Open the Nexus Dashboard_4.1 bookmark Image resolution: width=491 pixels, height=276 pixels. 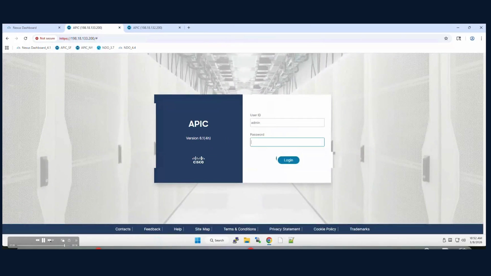pyautogui.click(x=34, y=48)
